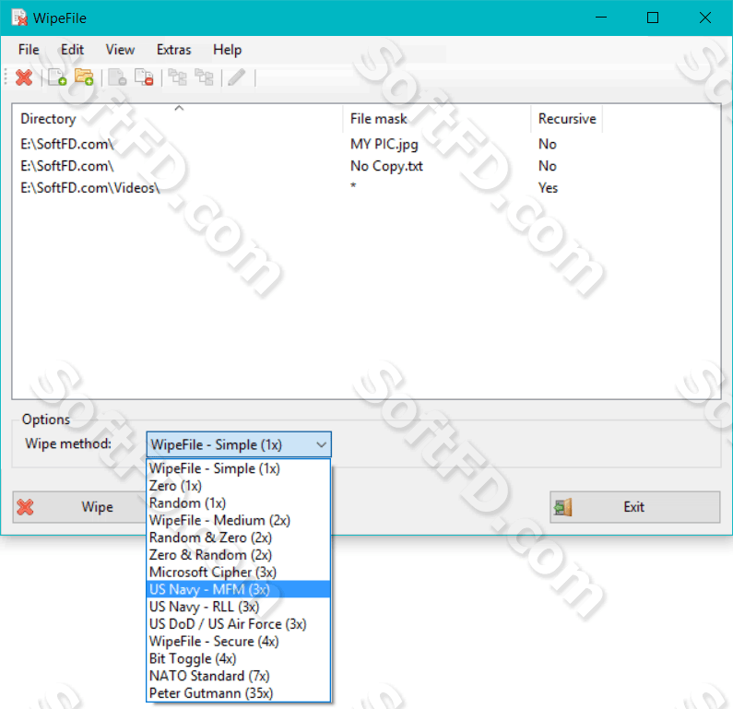The height and width of the screenshot is (709, 733).
Task: Click the * file mask cell
Action: [x=353, y=186]
